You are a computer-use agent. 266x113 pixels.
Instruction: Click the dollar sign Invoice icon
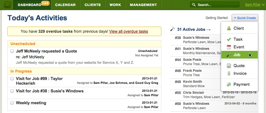coord(229,73)
